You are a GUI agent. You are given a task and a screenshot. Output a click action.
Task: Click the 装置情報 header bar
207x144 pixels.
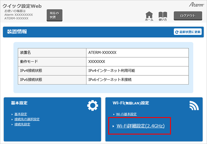pyautogui.click(x=89, y=32)
